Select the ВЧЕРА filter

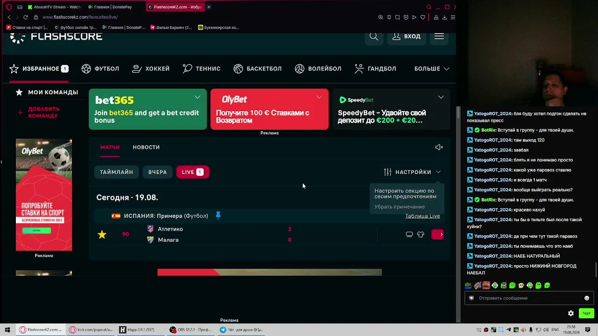(x=157, y=172)
